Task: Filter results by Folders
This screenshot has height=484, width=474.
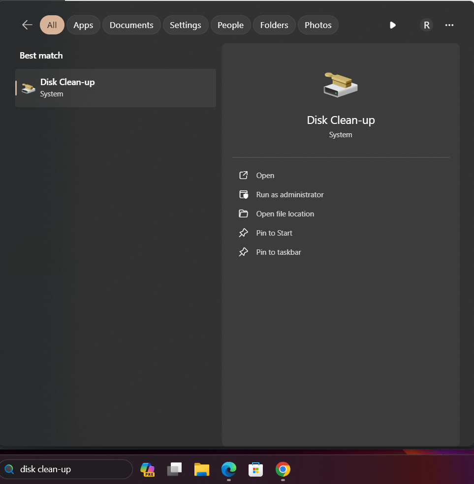Action: pyautogui.click(x=274, y=25)
